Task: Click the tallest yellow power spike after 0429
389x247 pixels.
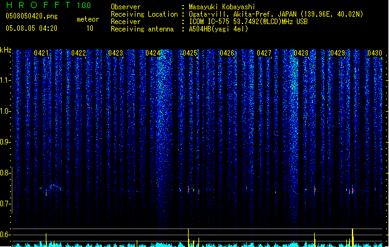Action: click(353, 238)
